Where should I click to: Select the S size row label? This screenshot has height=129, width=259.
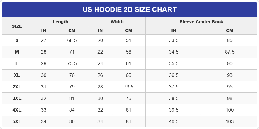[x=17, y=41]
